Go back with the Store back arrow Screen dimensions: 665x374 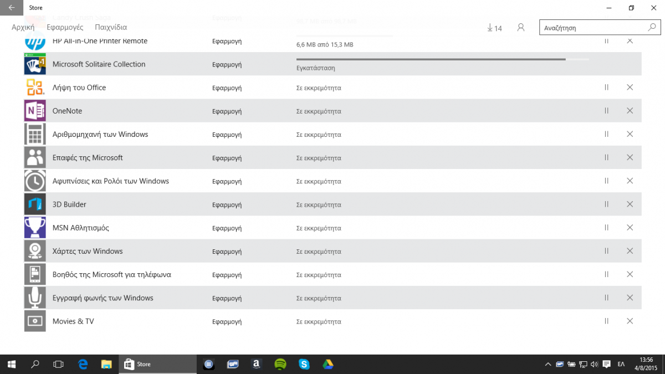12,8
